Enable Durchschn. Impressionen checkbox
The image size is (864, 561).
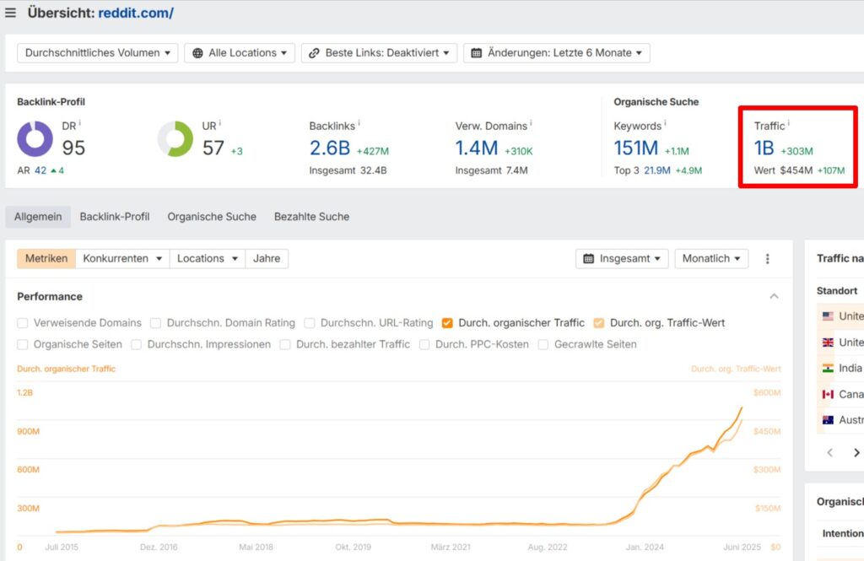[136, 344]
